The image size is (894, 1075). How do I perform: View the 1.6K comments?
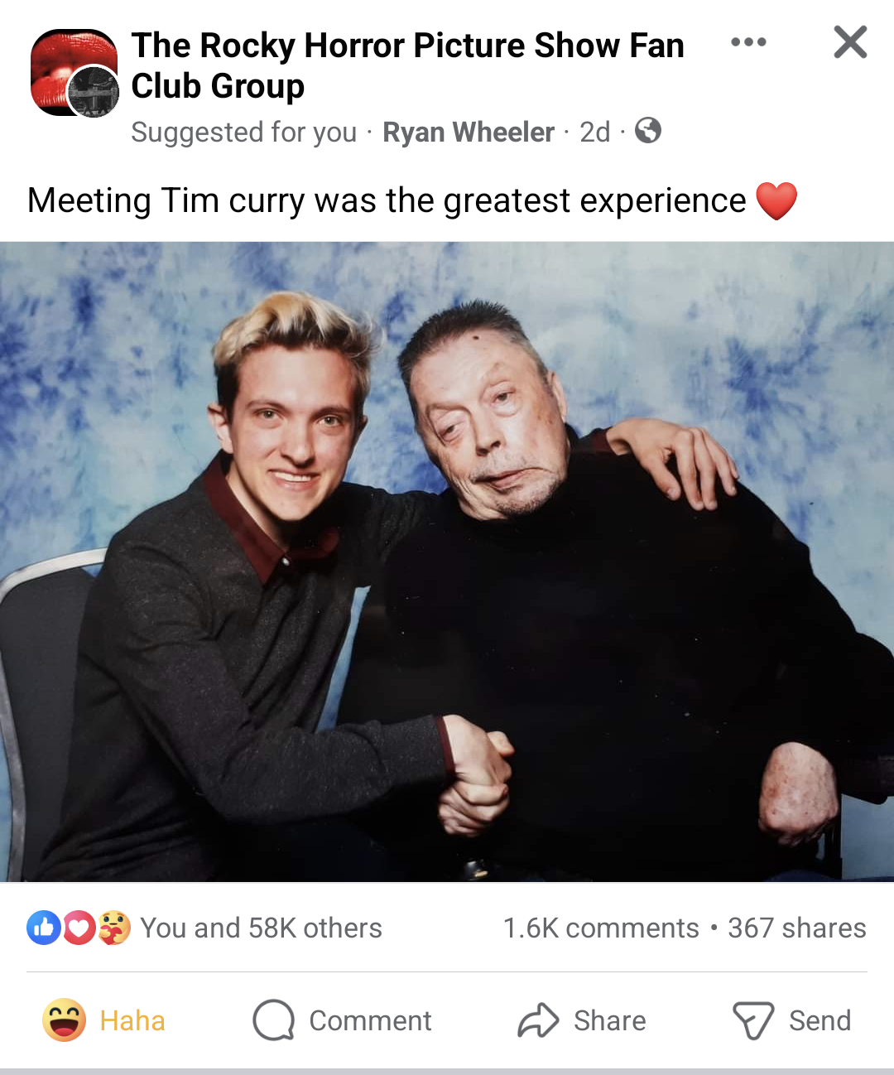coord(601,928)
